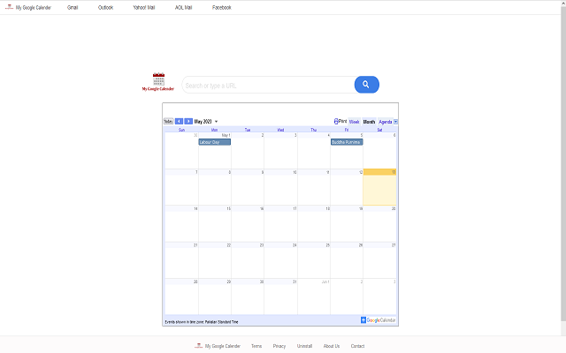Image resolution: width=566 pixels, height=353 pixels.
Task: Open Privacy link in footer
Action: click(279, 346)
